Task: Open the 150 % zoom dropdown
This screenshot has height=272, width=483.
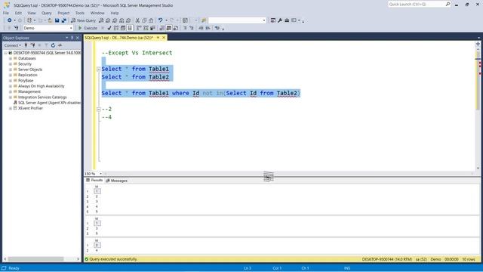Action: coord(100,174)
